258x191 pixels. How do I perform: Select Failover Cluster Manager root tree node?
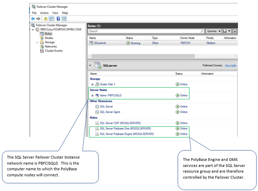pyautogui.click(x=51, y=25)
